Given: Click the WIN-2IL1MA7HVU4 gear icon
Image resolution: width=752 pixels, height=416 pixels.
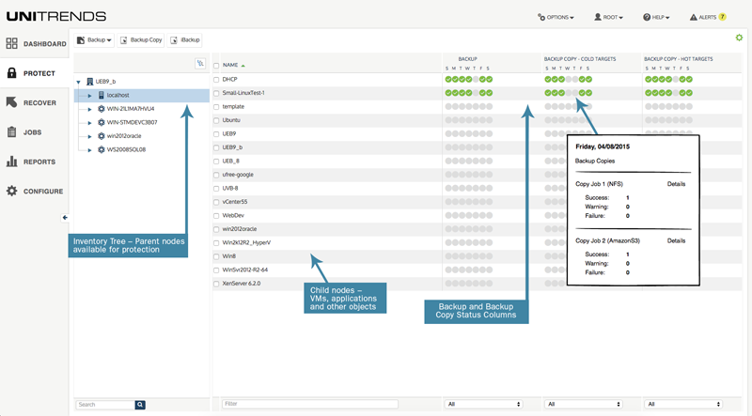Looking at the screenshot, I should (102, 109).
